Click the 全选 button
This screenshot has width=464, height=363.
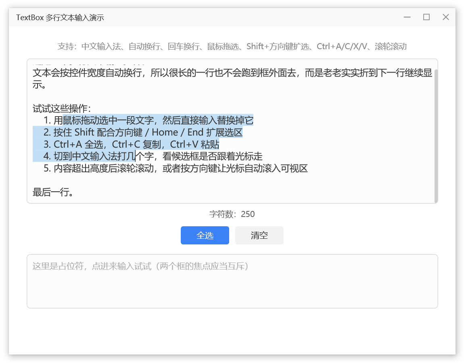(205, 235)
